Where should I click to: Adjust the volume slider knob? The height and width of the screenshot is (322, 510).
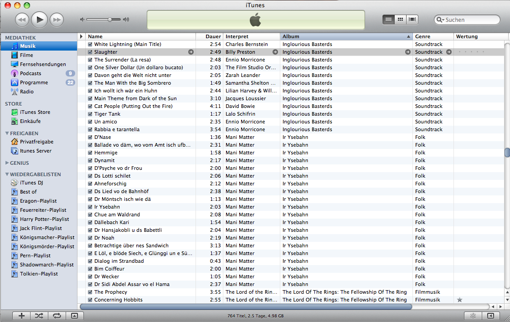pyautogui.click(x=110, y=20)
